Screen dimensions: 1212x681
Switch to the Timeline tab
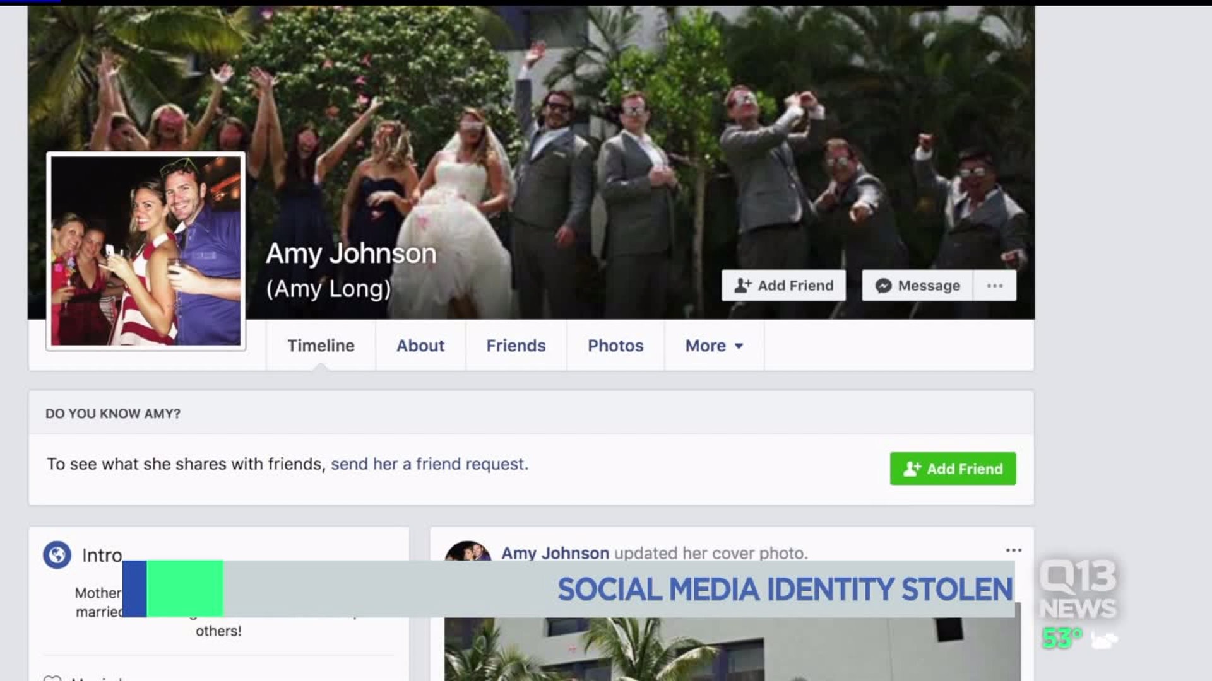click(x=321, y=346)
